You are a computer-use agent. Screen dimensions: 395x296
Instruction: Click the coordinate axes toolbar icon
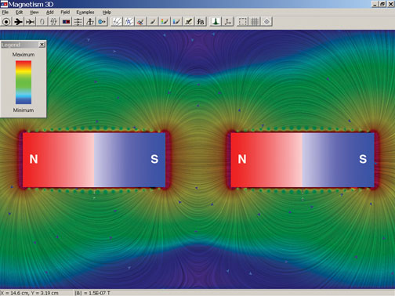tap(227, 22)
